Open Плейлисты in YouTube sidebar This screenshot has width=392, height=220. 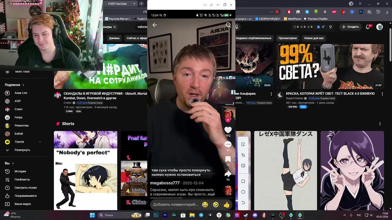click(x=22, y=180)
